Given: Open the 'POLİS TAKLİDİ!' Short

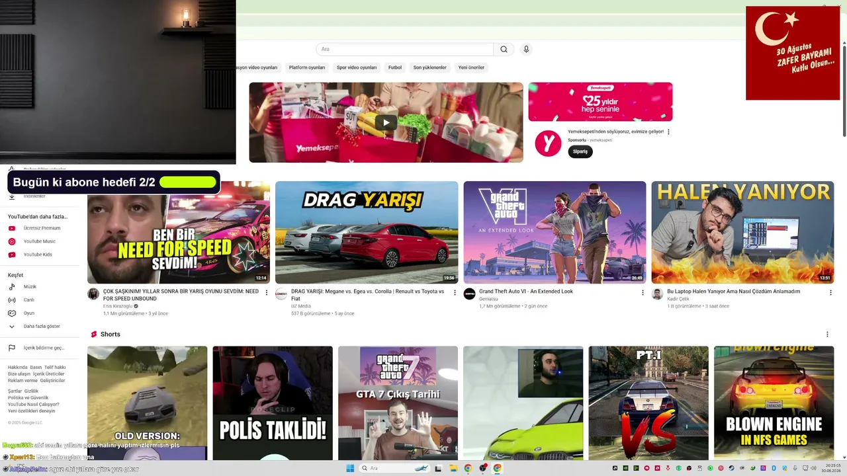Looking at the screenshot, I should (x=273, y=403).
